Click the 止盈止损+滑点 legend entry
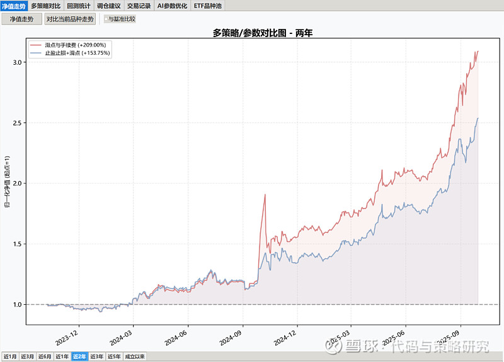Image resolution: width=504 pixels, height=362 pixels. point(70,53)
